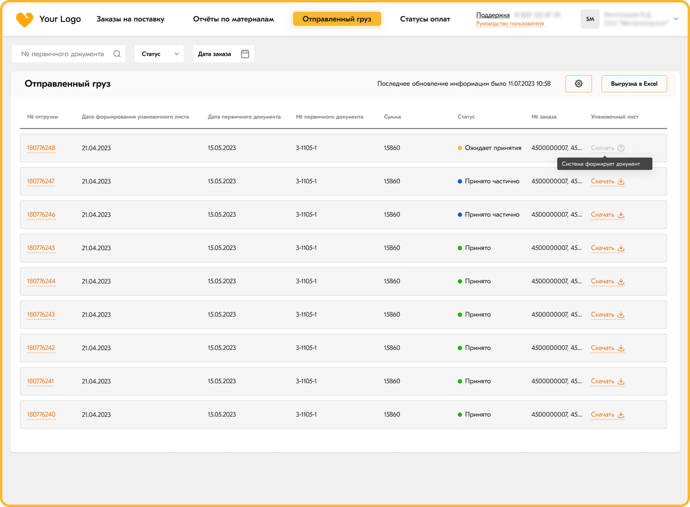Click download icon for shipment 180776247
The width and height of the screenshot is (690, 507).
point(621,181)
